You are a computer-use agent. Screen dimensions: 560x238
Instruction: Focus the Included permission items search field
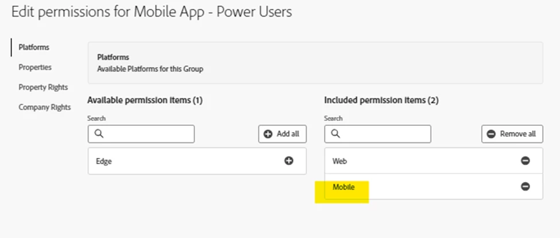(377, 134)
